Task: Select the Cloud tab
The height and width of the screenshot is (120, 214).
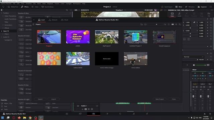Action: pos(65,20)
